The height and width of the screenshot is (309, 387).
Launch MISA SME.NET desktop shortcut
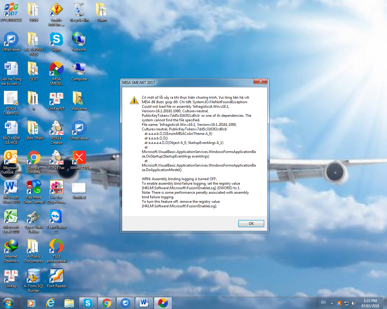tap(56, 73)
